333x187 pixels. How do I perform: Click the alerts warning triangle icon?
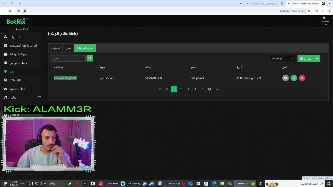5,37
